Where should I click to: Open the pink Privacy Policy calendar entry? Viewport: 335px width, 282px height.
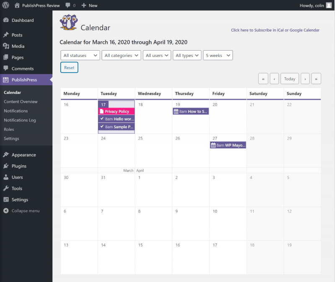click(x=116, y=111)
